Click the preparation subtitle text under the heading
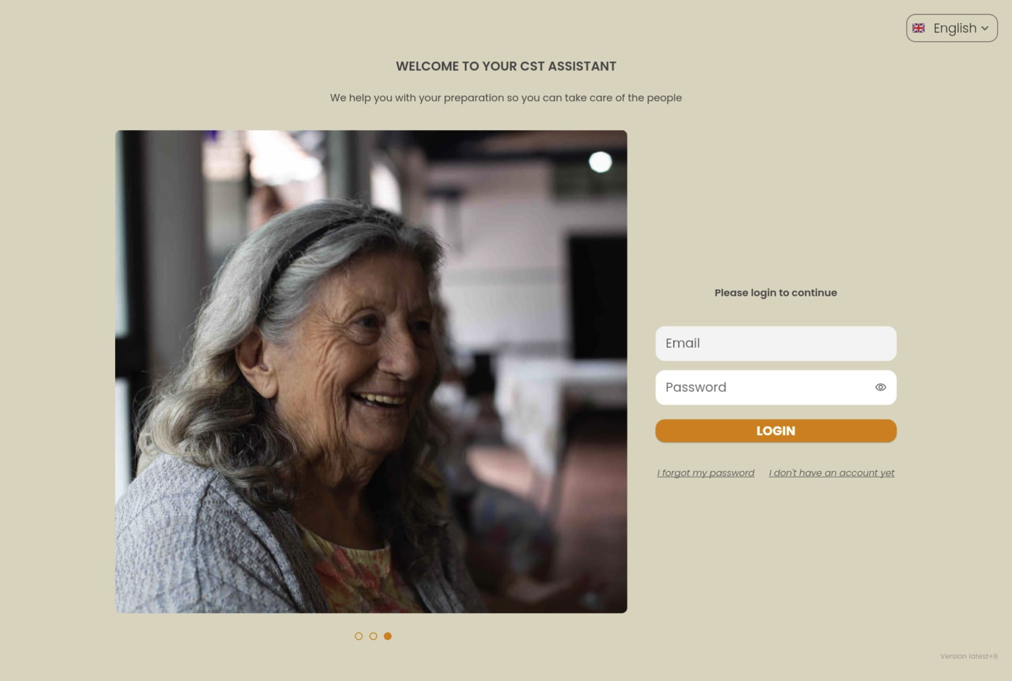 (506, 98)
